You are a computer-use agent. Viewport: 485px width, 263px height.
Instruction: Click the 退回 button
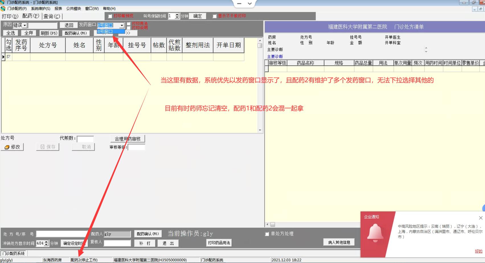point(69,25)
